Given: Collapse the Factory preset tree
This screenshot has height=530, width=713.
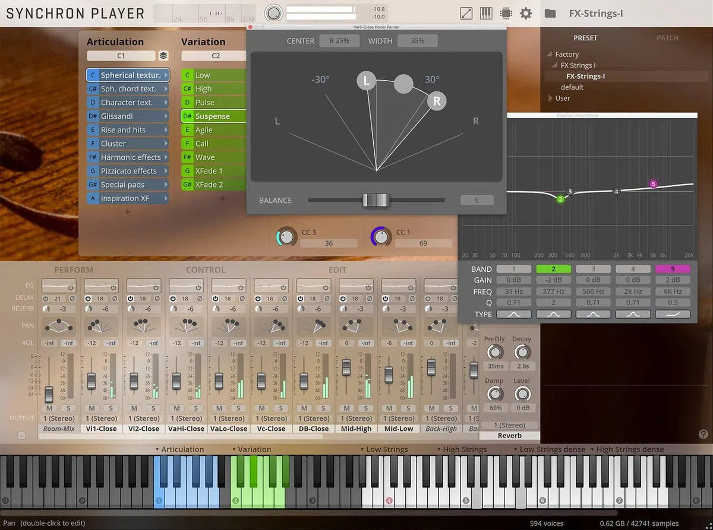Looking at the screenshot, I should click(x=550, y=53).
